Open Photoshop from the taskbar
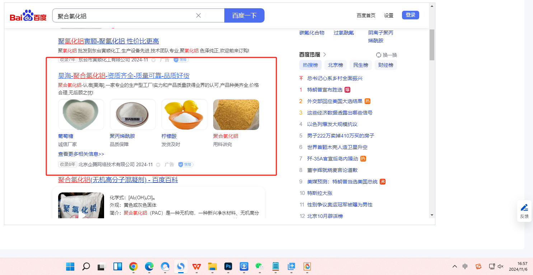533x275 pixels. 228,266
